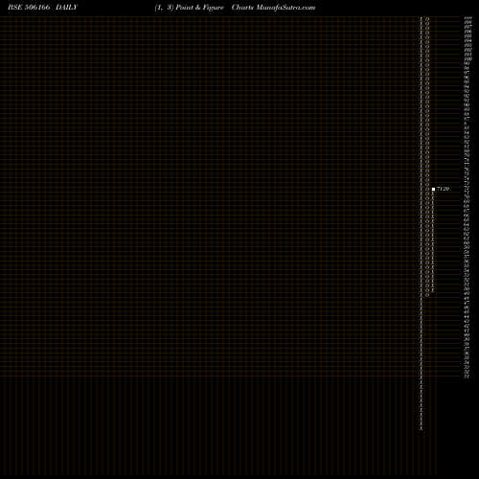Viewport: 479px width, 479px height.
Task: Click the 71.20 current price label
Action: tap(443, 189)
